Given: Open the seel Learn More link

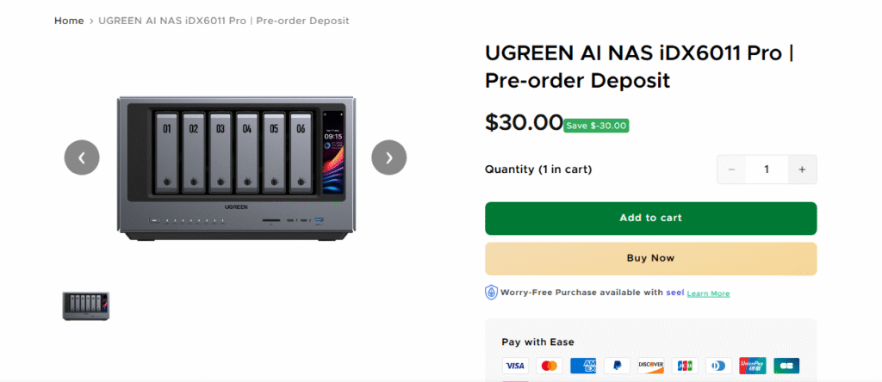Looking at the screenshot, I should pyautogui.click(x=708, y=293).
